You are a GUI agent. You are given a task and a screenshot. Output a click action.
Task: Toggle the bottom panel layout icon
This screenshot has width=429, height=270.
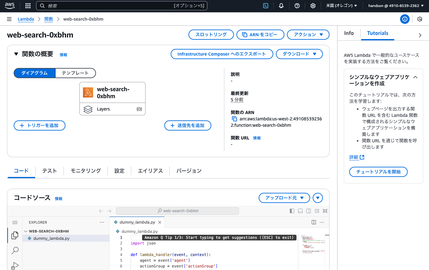[300, 211]
